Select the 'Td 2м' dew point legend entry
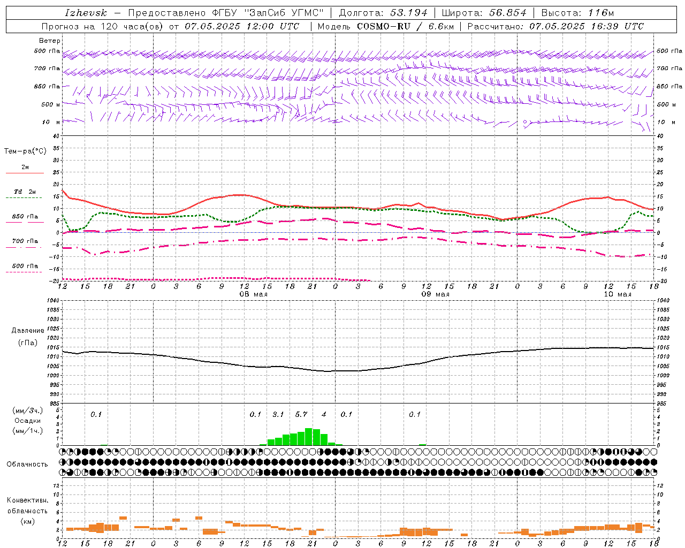This screenshot has height=548, width=685. tap(25, 192)
